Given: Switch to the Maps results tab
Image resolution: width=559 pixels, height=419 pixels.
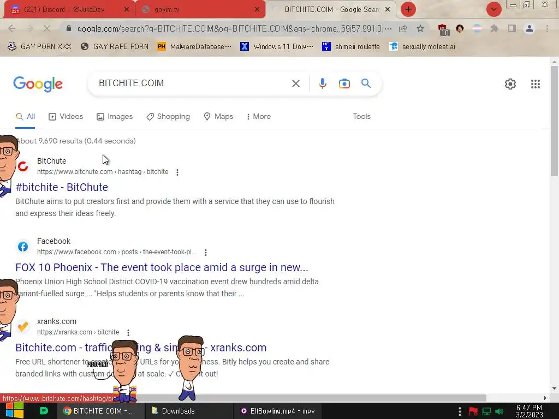Looking at the screenshot, I should 218,117.
